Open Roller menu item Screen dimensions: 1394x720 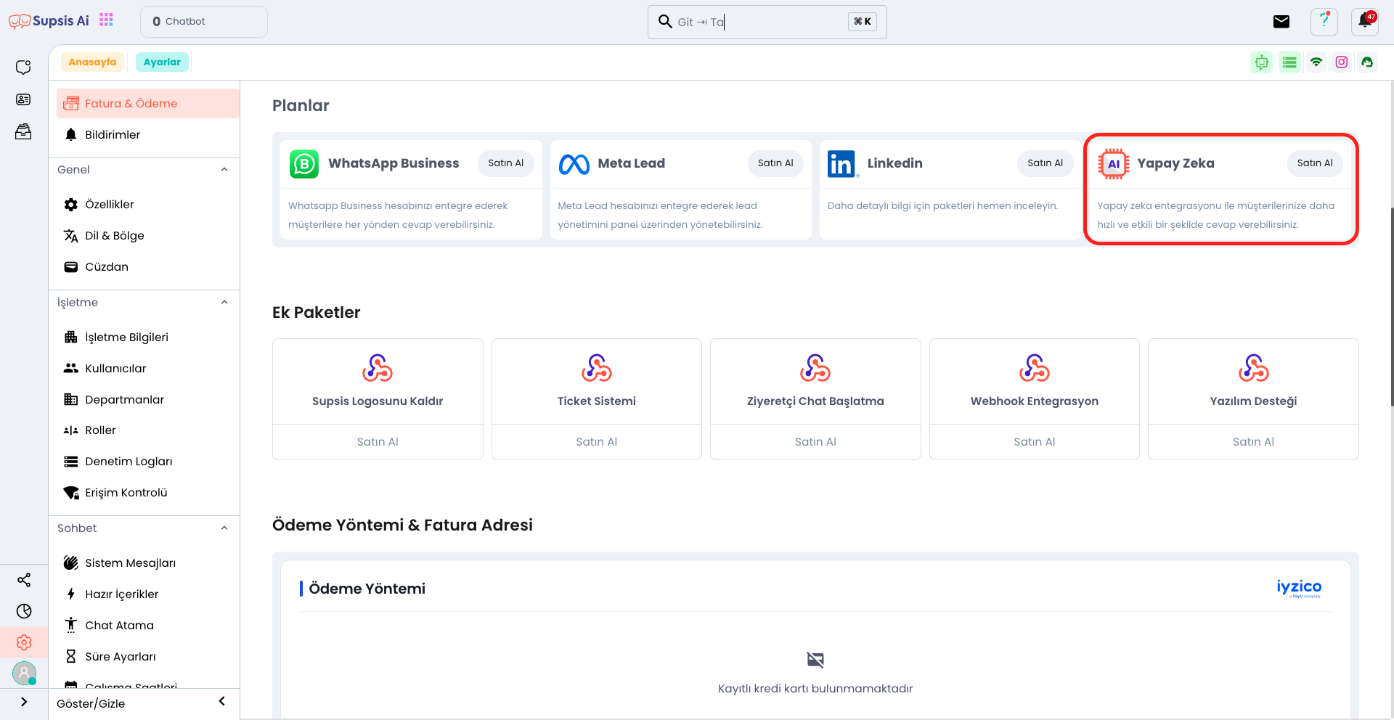[x=147, y=430]
